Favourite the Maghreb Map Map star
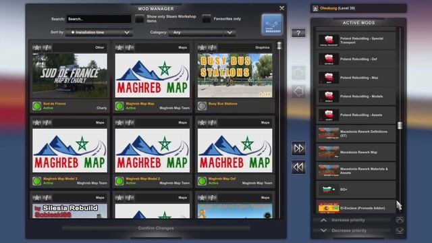 [119, 47]
